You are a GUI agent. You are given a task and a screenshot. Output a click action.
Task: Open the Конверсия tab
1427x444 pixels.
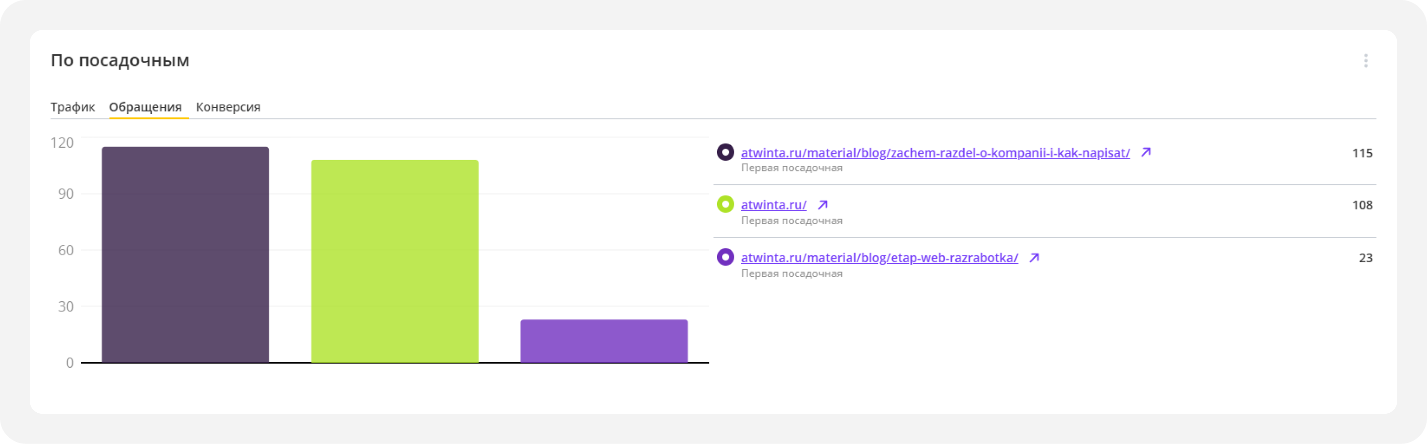228,107
